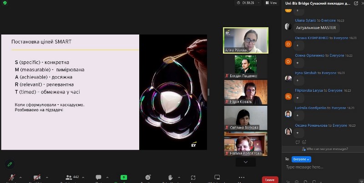
Task: Select Надія Коваль video thumbnail
Action: 246,92
